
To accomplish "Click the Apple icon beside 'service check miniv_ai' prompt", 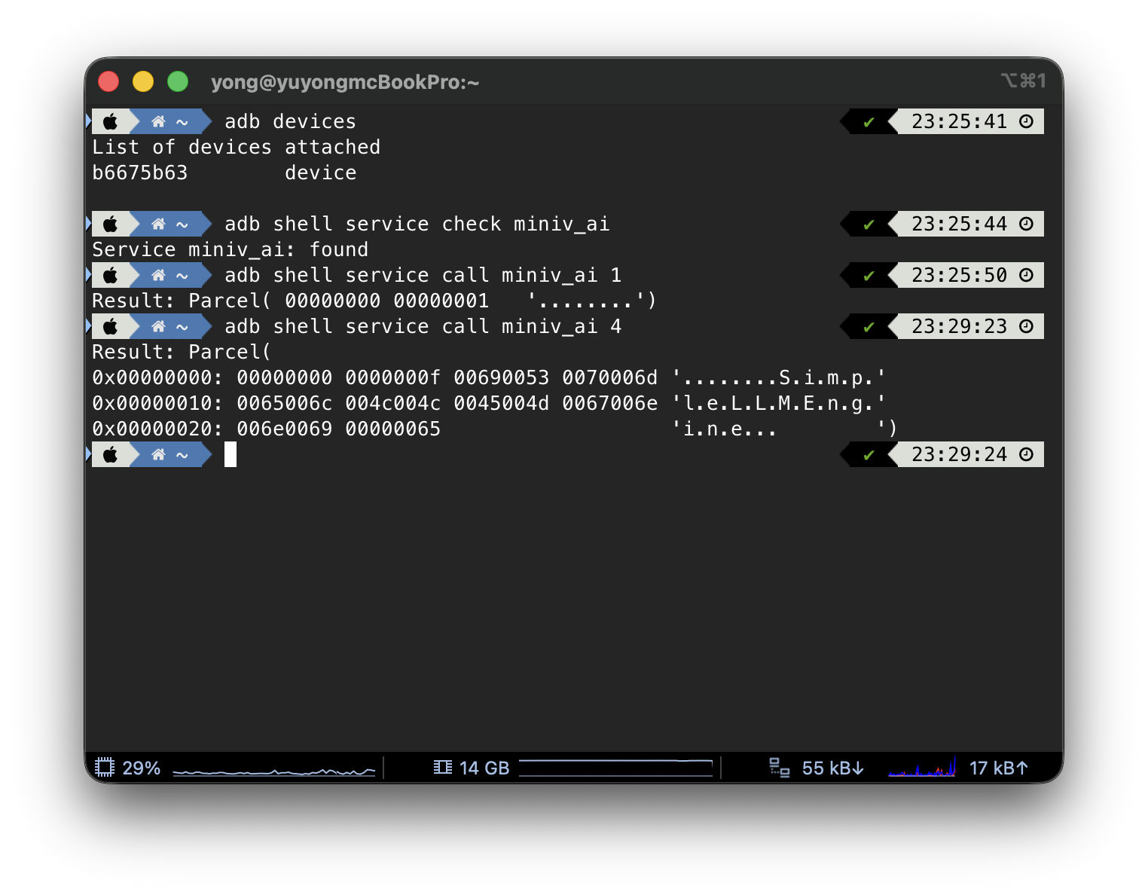I will coord(111,224).
